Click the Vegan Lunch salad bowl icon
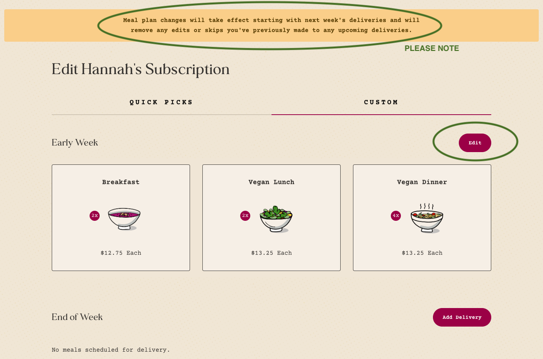This screenshot has height=359, width=543. click(276, 219)
